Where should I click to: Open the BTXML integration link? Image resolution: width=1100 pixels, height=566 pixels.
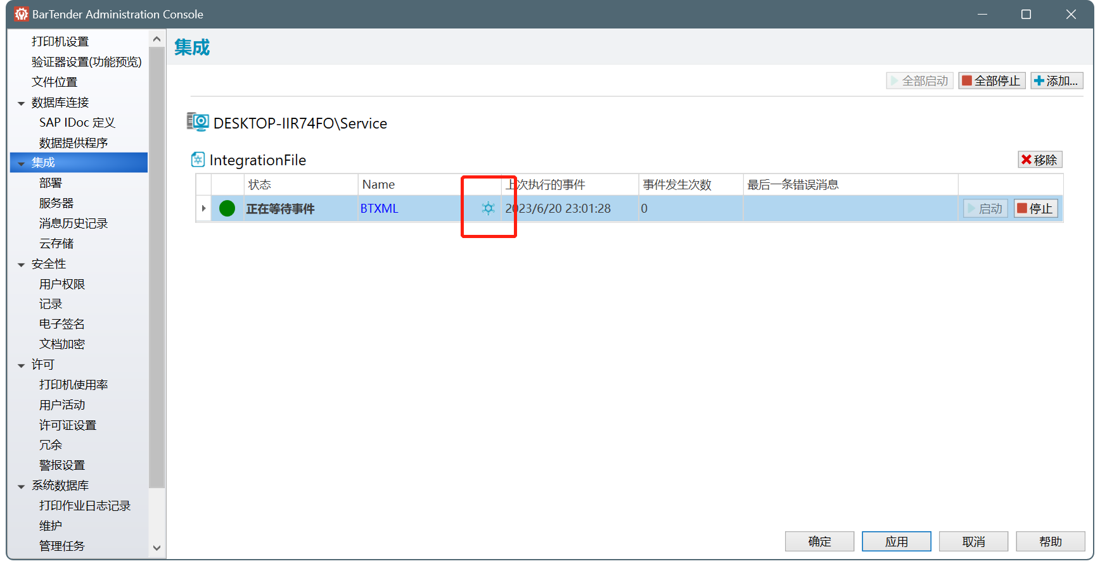coord(379,208)
